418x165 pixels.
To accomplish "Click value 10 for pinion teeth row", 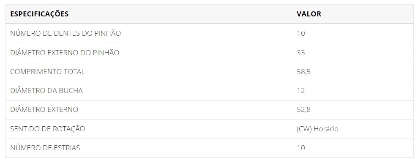I will pos(301,34).
